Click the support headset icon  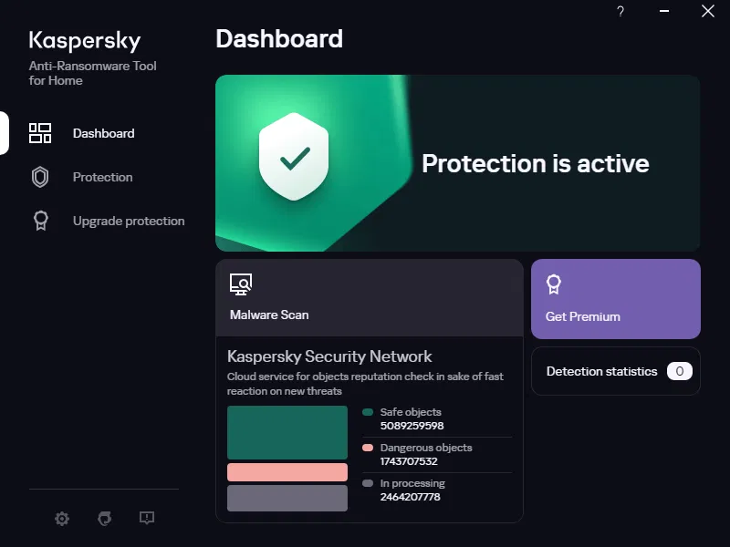click(x=104, y=518)
